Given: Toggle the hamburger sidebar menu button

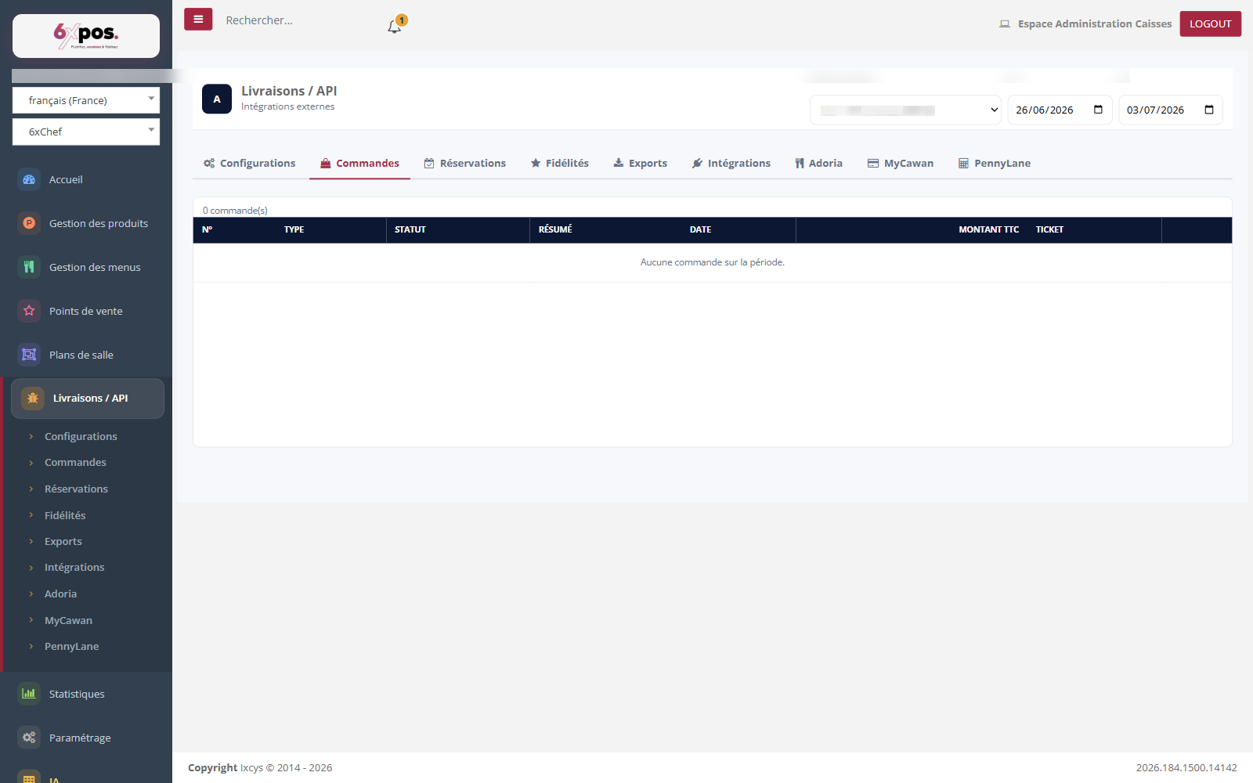Looking at the screenshot, I should click(198, 20).
